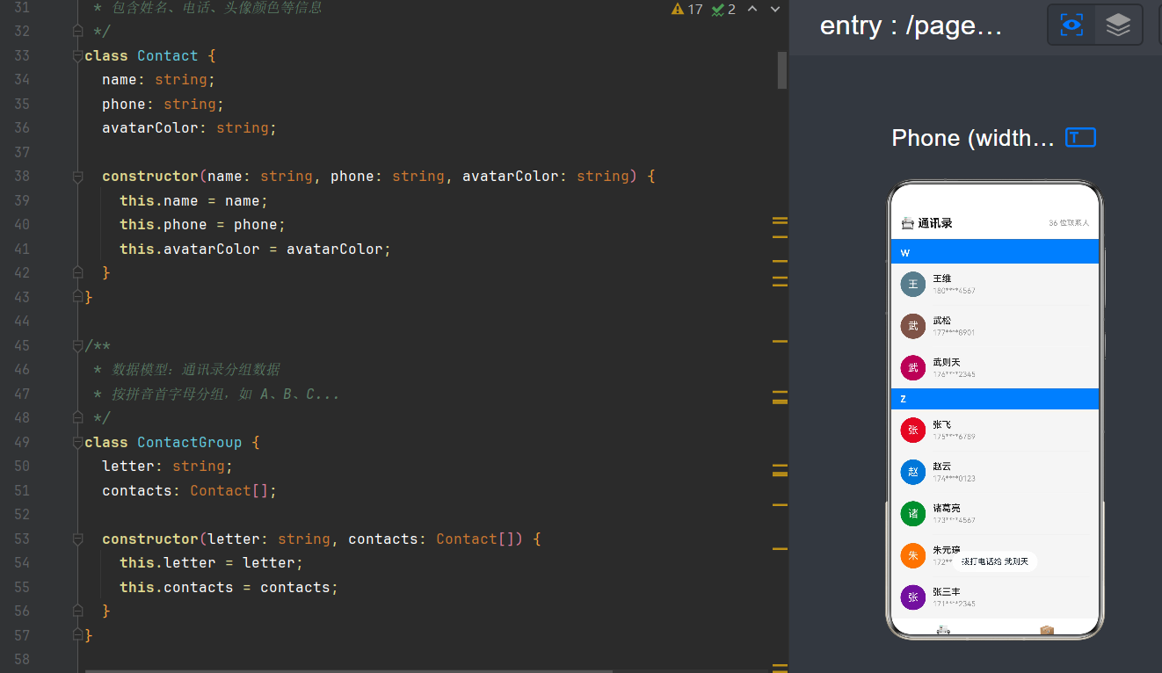Open contact 赵云 in the preview list
Screen dimensions: 1162x673
click(995, 472)
